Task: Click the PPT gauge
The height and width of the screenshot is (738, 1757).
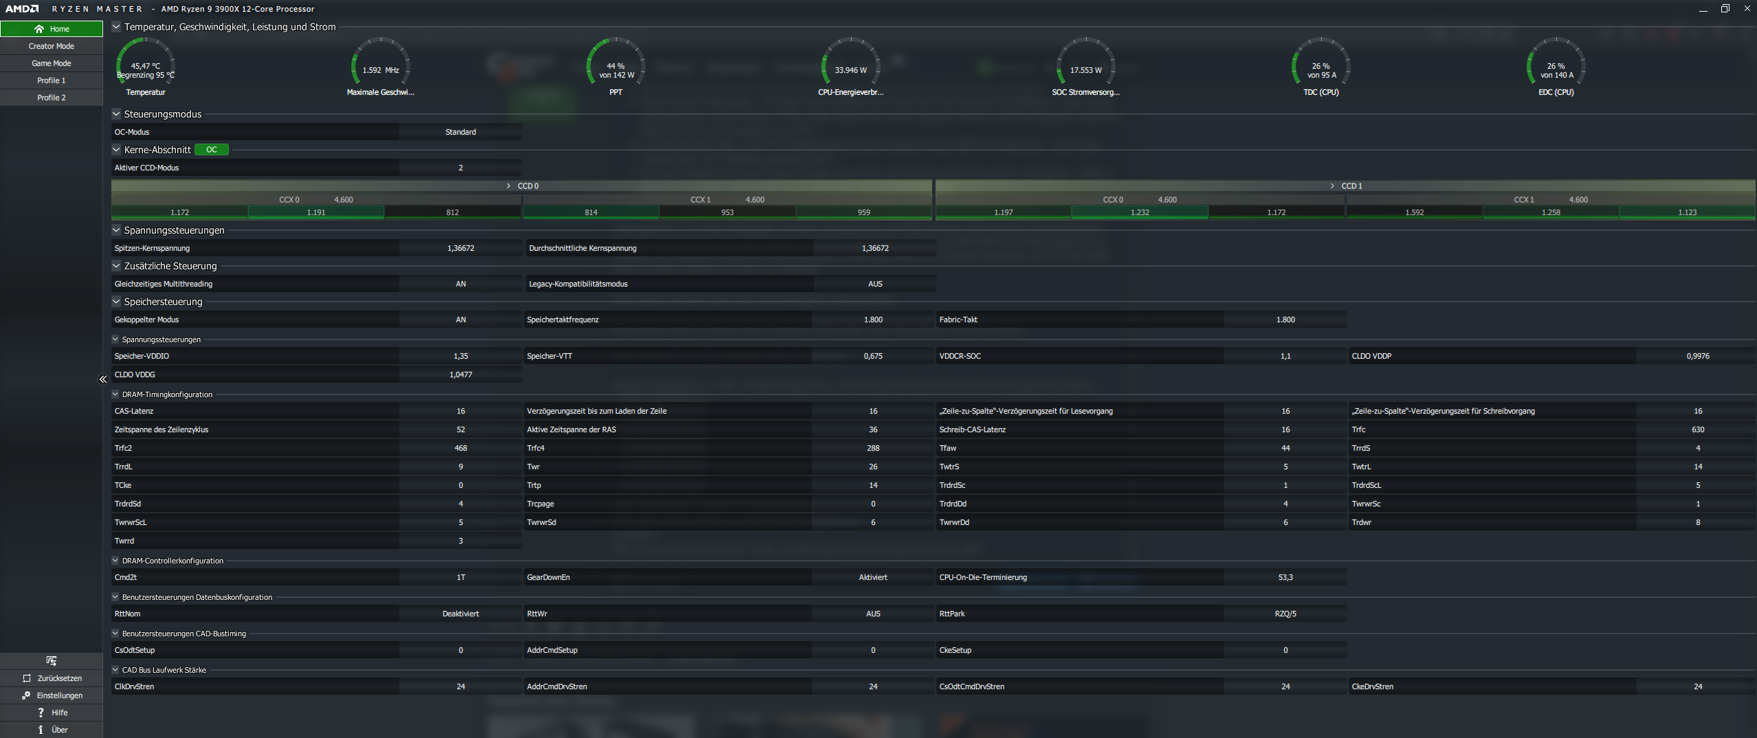Action: pos(616,67)
